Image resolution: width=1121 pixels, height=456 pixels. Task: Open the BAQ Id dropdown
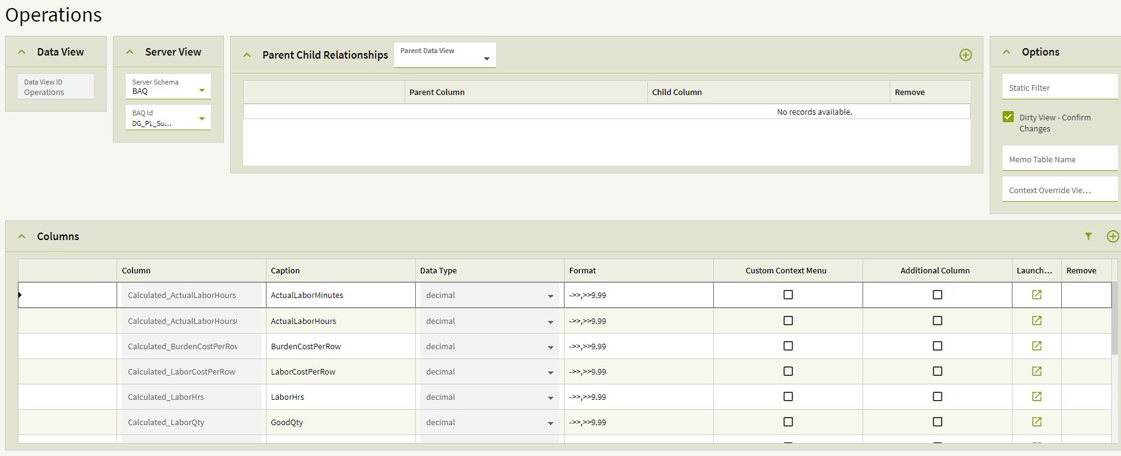click(202, 118)
